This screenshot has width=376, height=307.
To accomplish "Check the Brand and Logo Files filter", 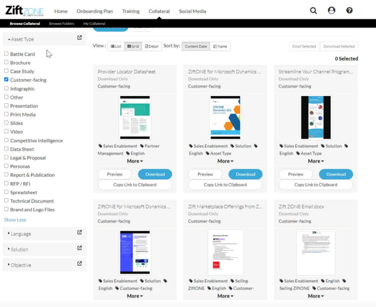I will 6,209.
